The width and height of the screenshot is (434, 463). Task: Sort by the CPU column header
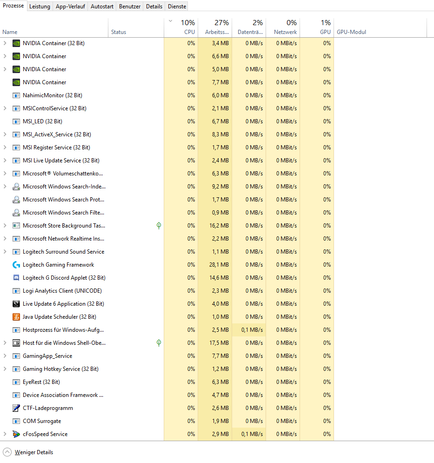(181, 27)
